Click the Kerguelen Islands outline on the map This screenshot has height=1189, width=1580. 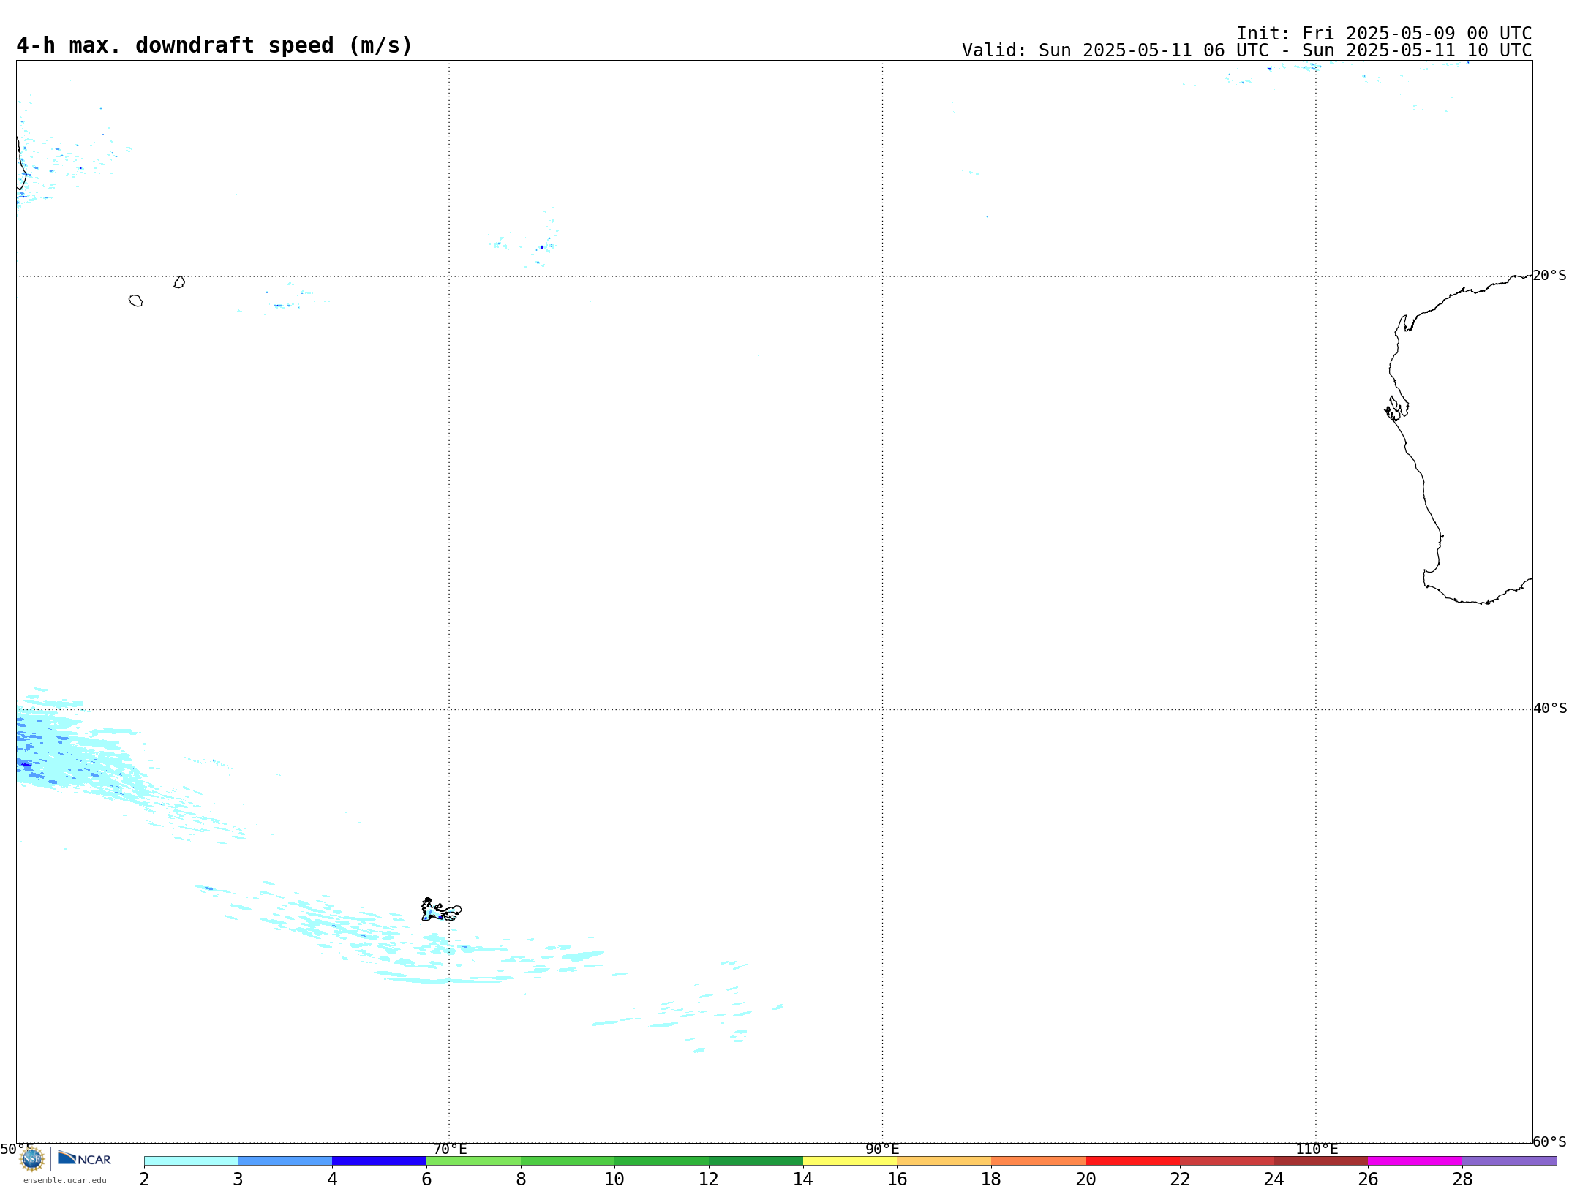pyautogui.click(x=441, y=910)
